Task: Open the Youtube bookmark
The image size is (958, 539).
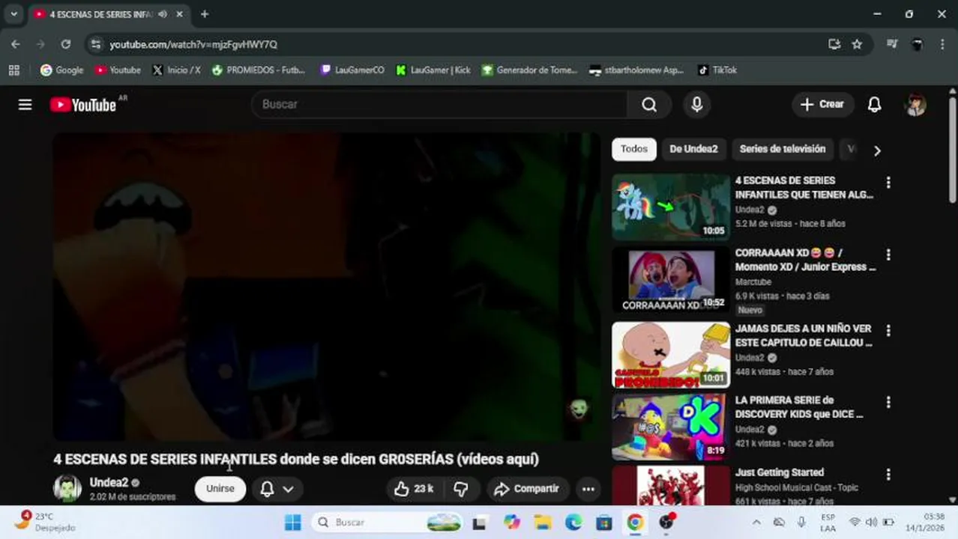Action: click(118, 70)
